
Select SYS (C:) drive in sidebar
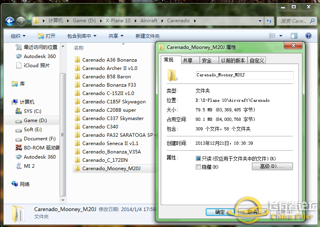click(32, 111)
